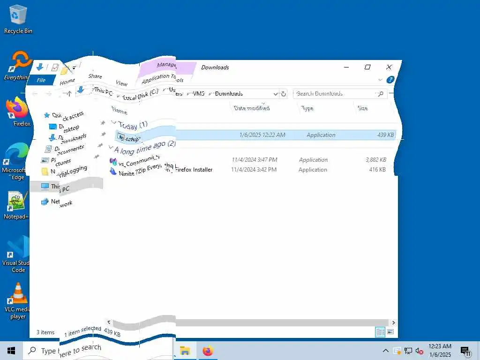Open the Firefox desktop shortcut

pyautogui.click(x=18, y=112)
